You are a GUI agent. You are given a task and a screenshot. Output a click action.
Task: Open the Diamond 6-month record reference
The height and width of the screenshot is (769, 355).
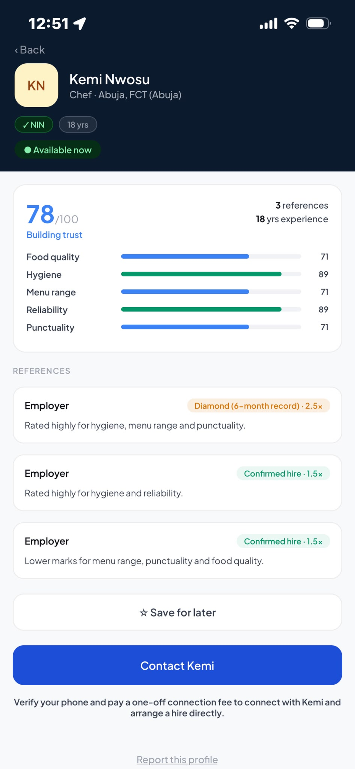pos(177,415)
